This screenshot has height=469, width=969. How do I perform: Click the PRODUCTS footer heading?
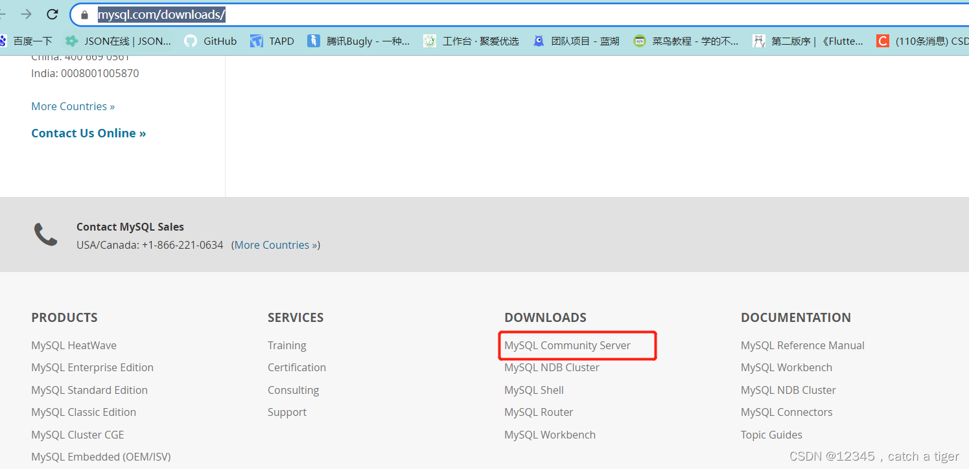pyautogui.click(x=64, y=317)
